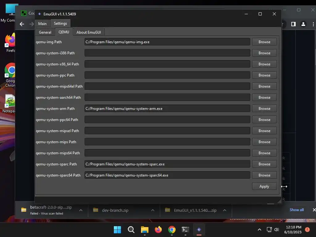Image resolution: width=316 pixels, height=237 pixels.
Task: Open the General settings sub-tab
Action: click(45, 32)
